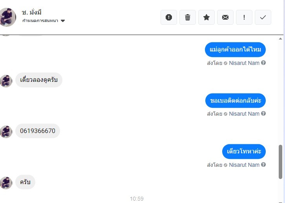Select the phone number message bubble 0619366670
Screen dimensions: 285x203
[38, 131]
